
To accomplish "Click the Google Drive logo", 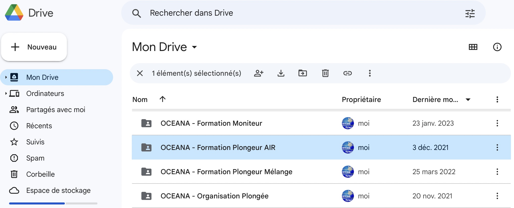I will coord(14,13).
